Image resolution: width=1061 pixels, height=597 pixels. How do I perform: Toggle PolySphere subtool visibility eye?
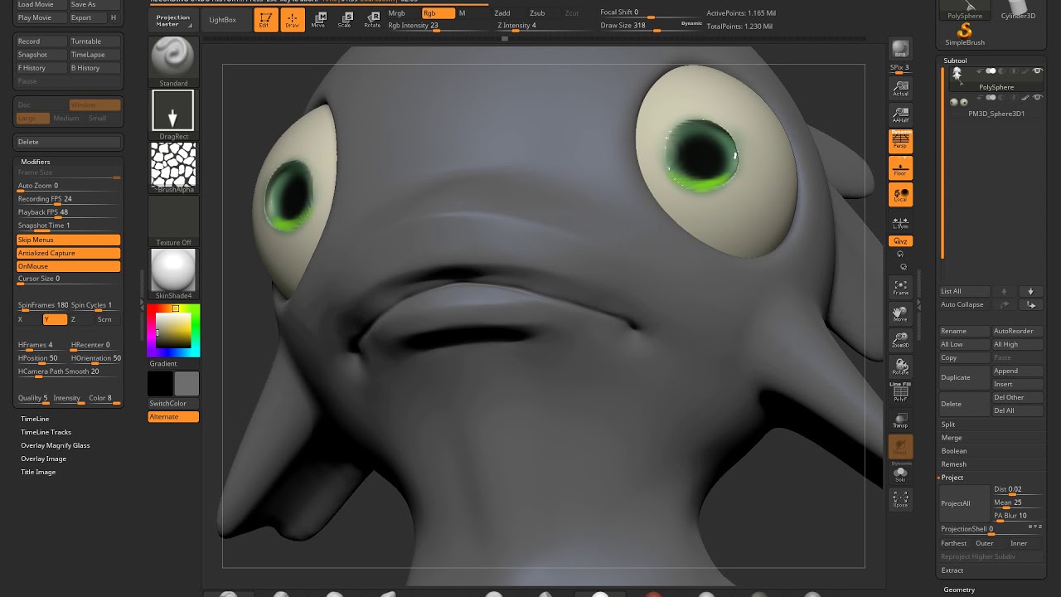(1038, 71)
